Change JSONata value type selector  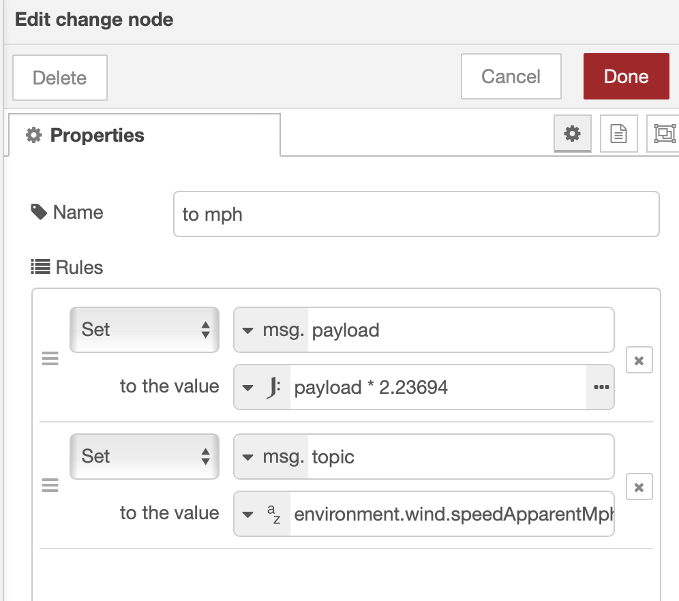[x=262, y=388]
